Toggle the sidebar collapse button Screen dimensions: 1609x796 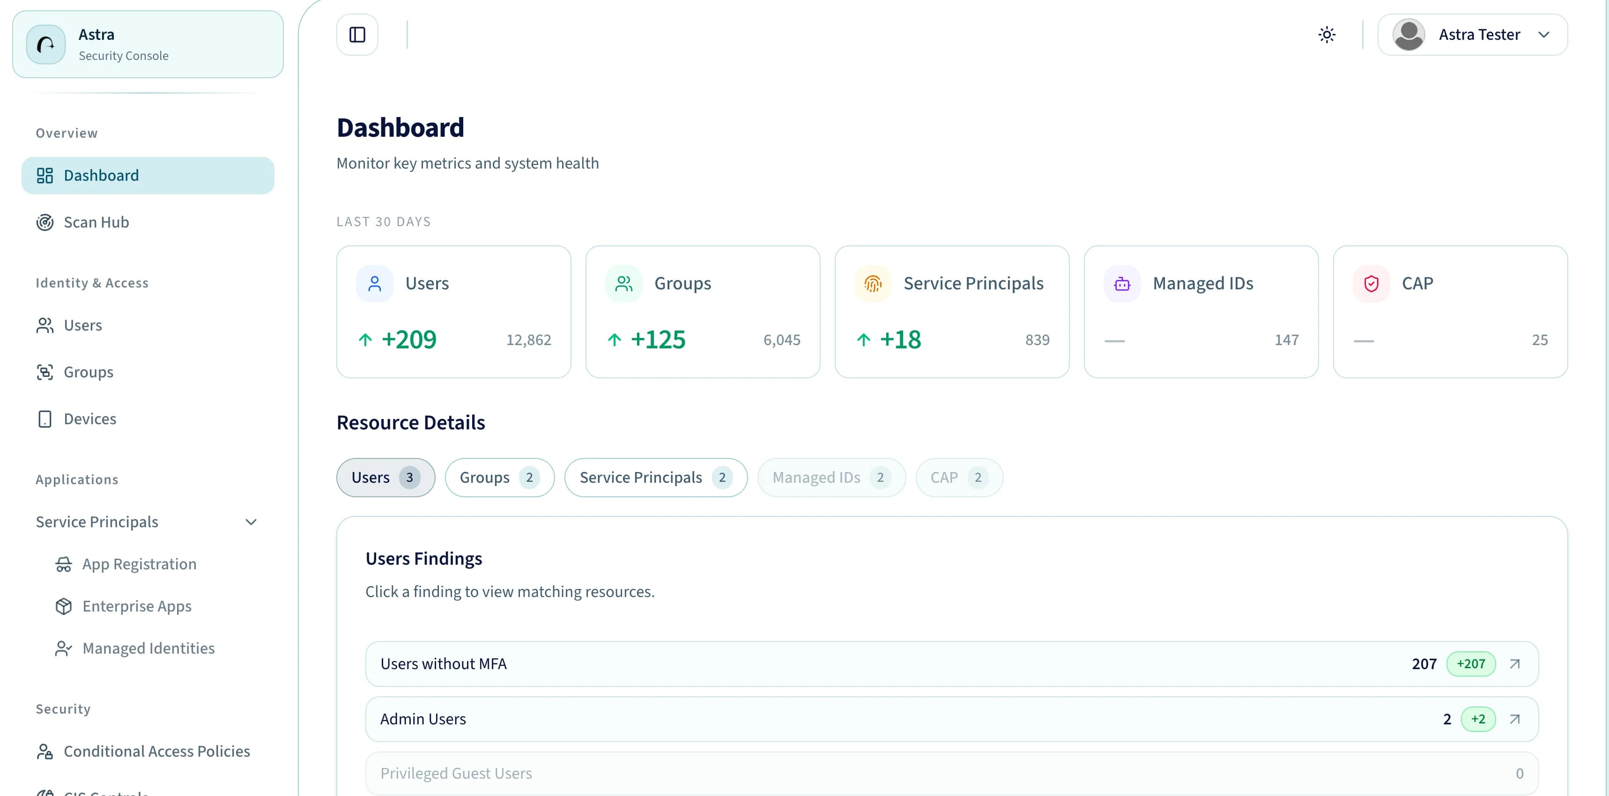pyautogui.click(x=356, y=34)
